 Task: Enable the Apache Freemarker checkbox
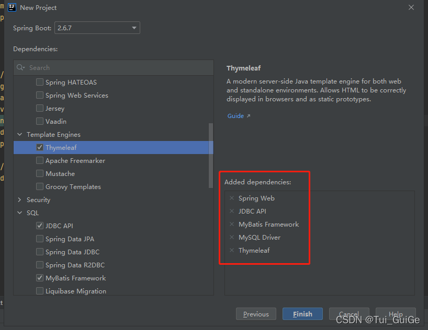pos(40,160)
